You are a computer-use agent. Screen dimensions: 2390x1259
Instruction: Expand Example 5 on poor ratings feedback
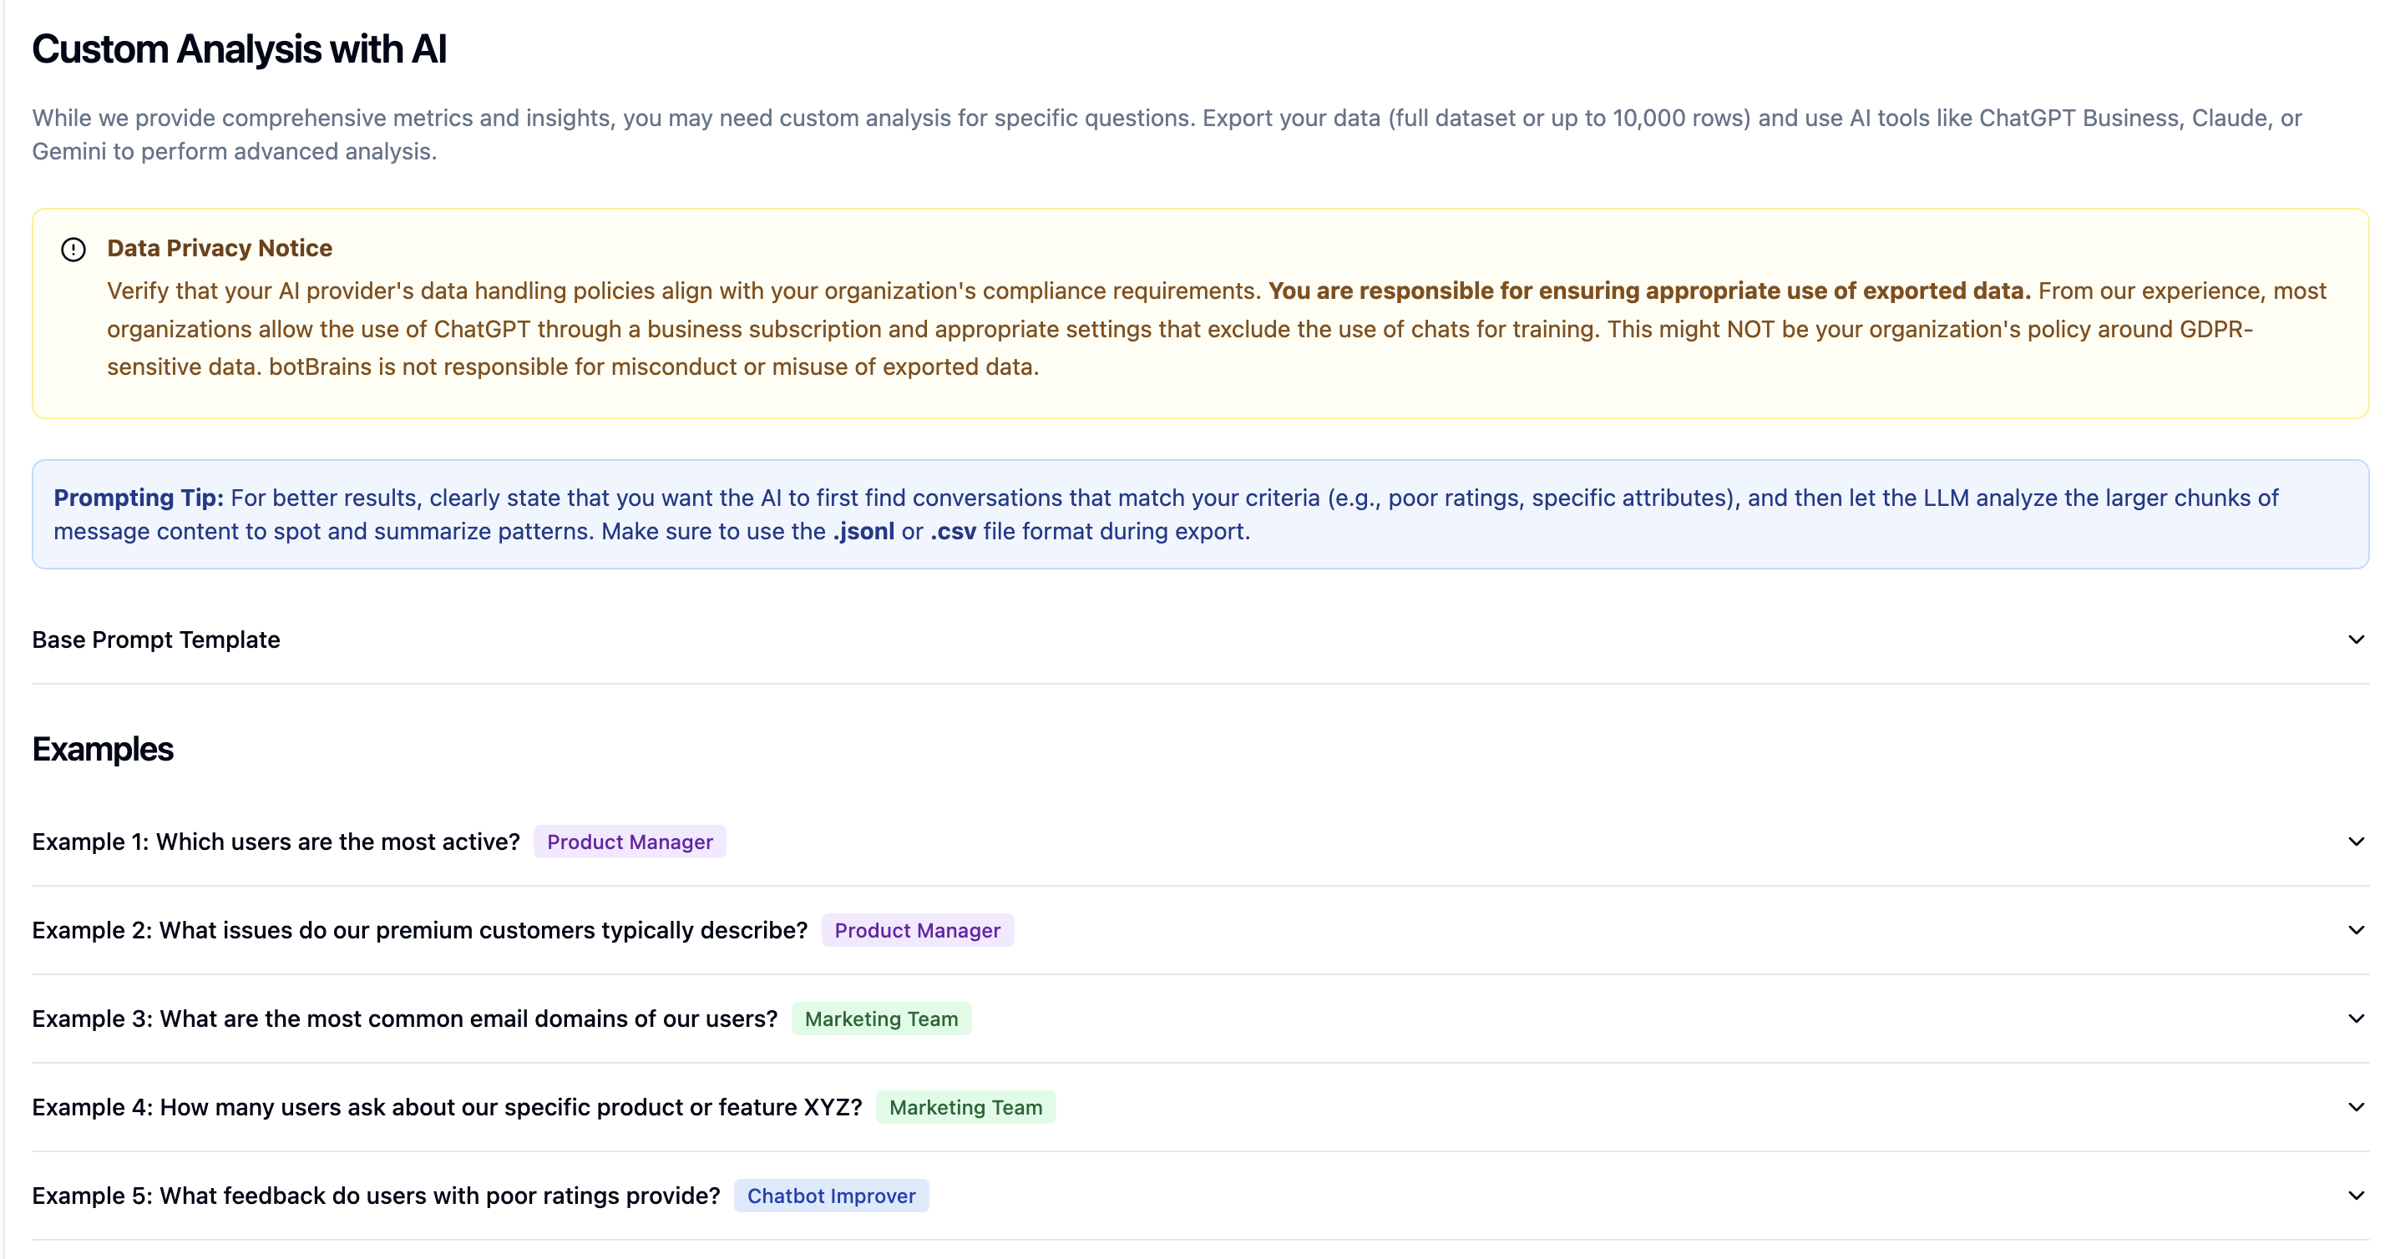[x=376, y=1196]
